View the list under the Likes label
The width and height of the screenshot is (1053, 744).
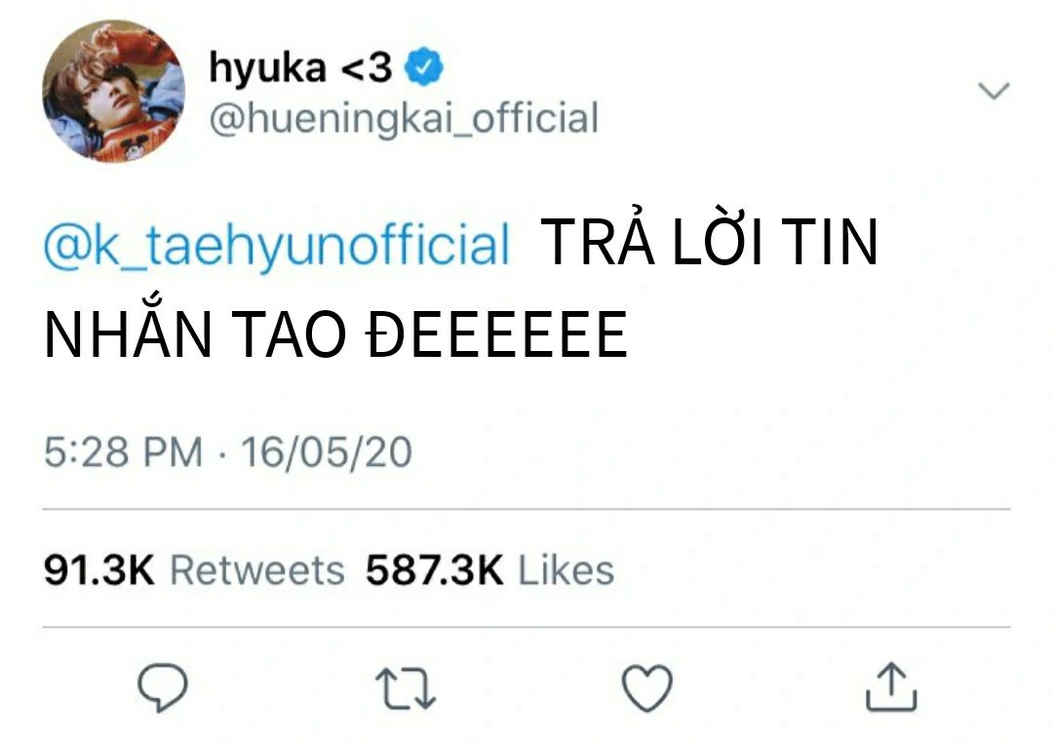click(565, 570)
